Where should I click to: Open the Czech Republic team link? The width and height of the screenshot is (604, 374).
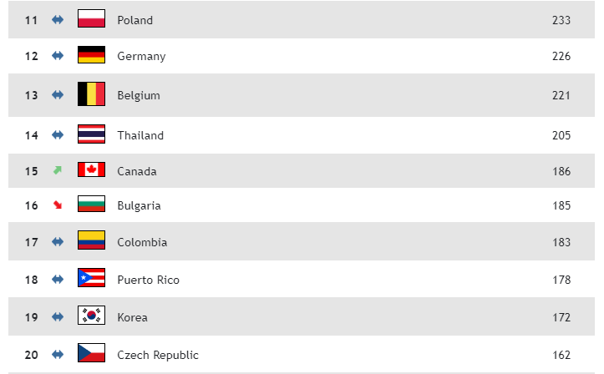(158, 355)
